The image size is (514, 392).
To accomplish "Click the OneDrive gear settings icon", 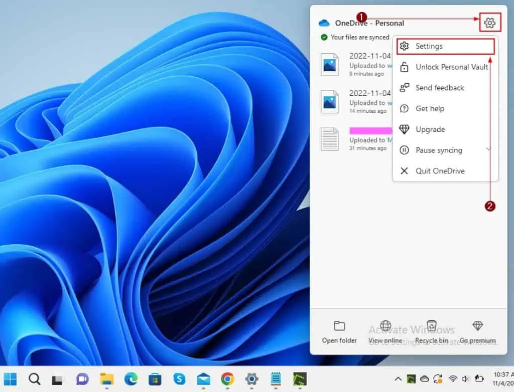I will [x=490, y=23].
